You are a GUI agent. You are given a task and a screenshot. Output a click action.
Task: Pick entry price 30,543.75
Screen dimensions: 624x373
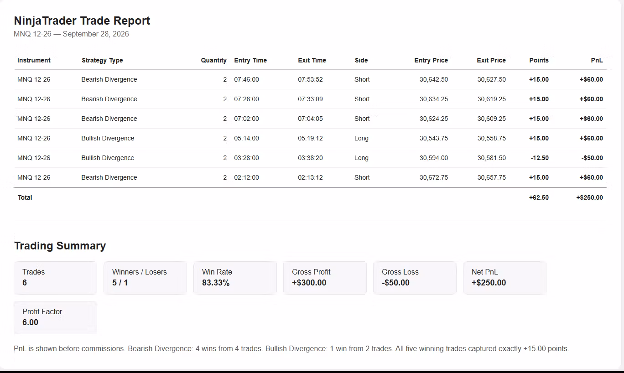[434, 138]
